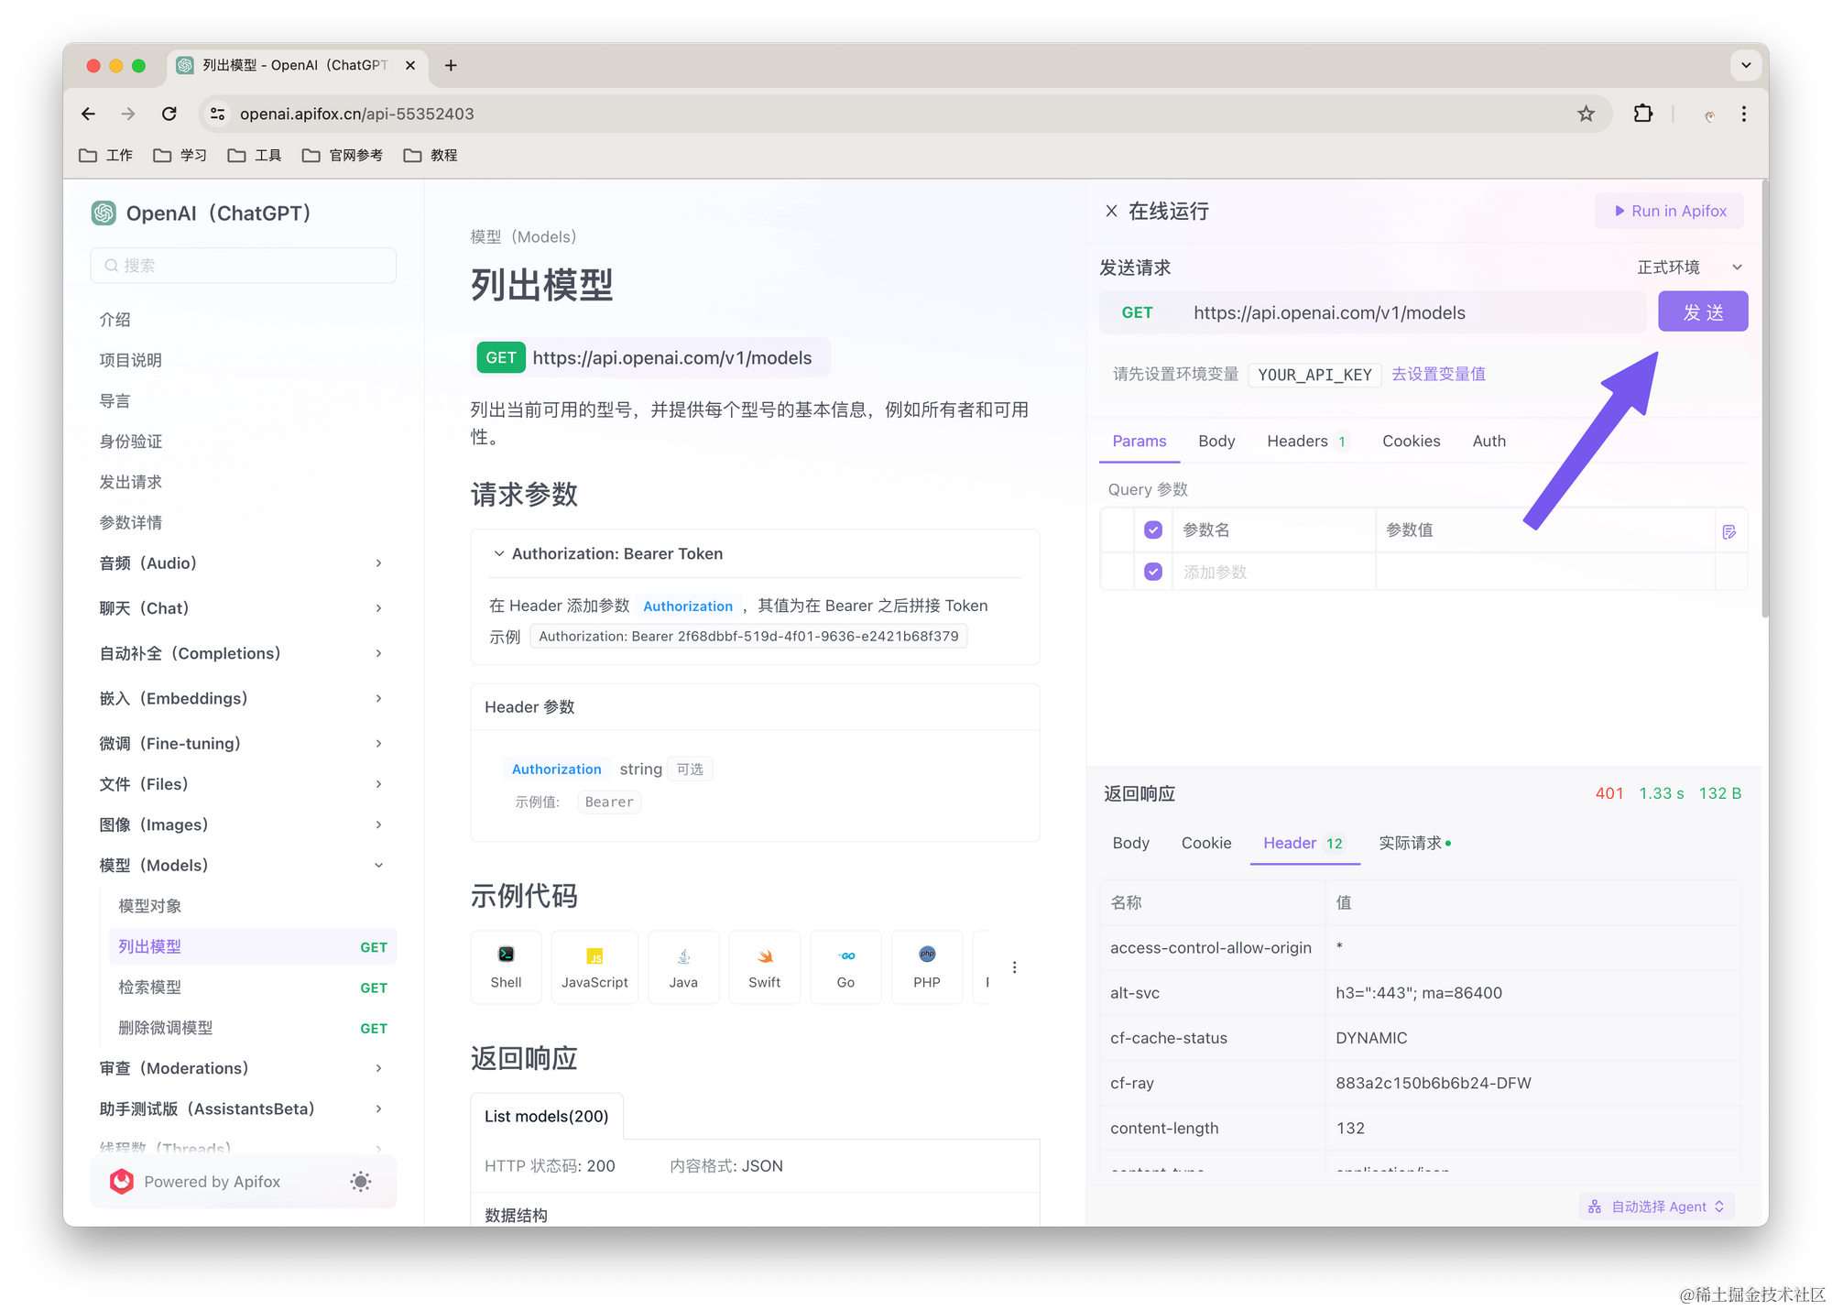Open the browser extensions puzzle icon

click(x=1643, y=114)
